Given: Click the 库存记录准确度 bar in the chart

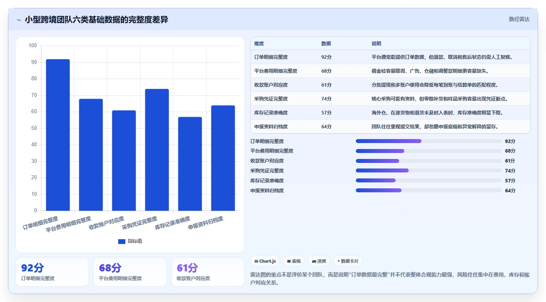Looking at the screenshot, I should coord(190,164).
